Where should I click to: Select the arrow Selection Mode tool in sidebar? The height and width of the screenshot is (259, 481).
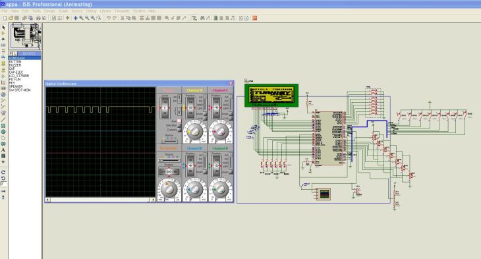tap(3, 28)
